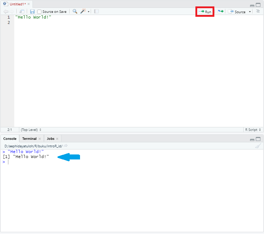
Task: Select the Untitled1 script tab
Action: click(18, 4)
